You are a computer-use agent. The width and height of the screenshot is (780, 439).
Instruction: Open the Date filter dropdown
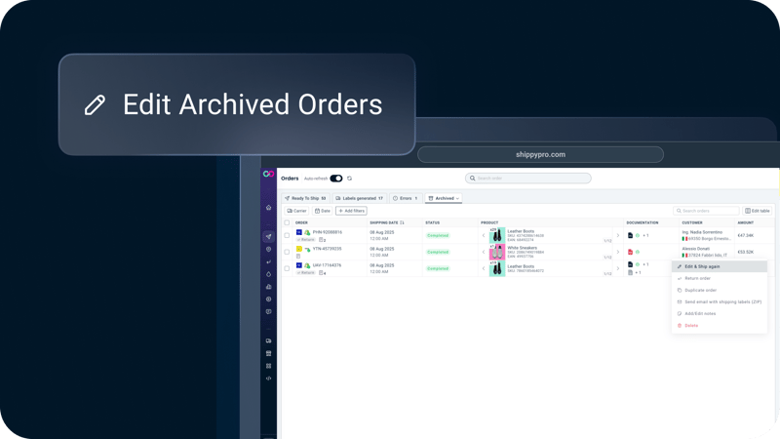(x=323, y=211)
